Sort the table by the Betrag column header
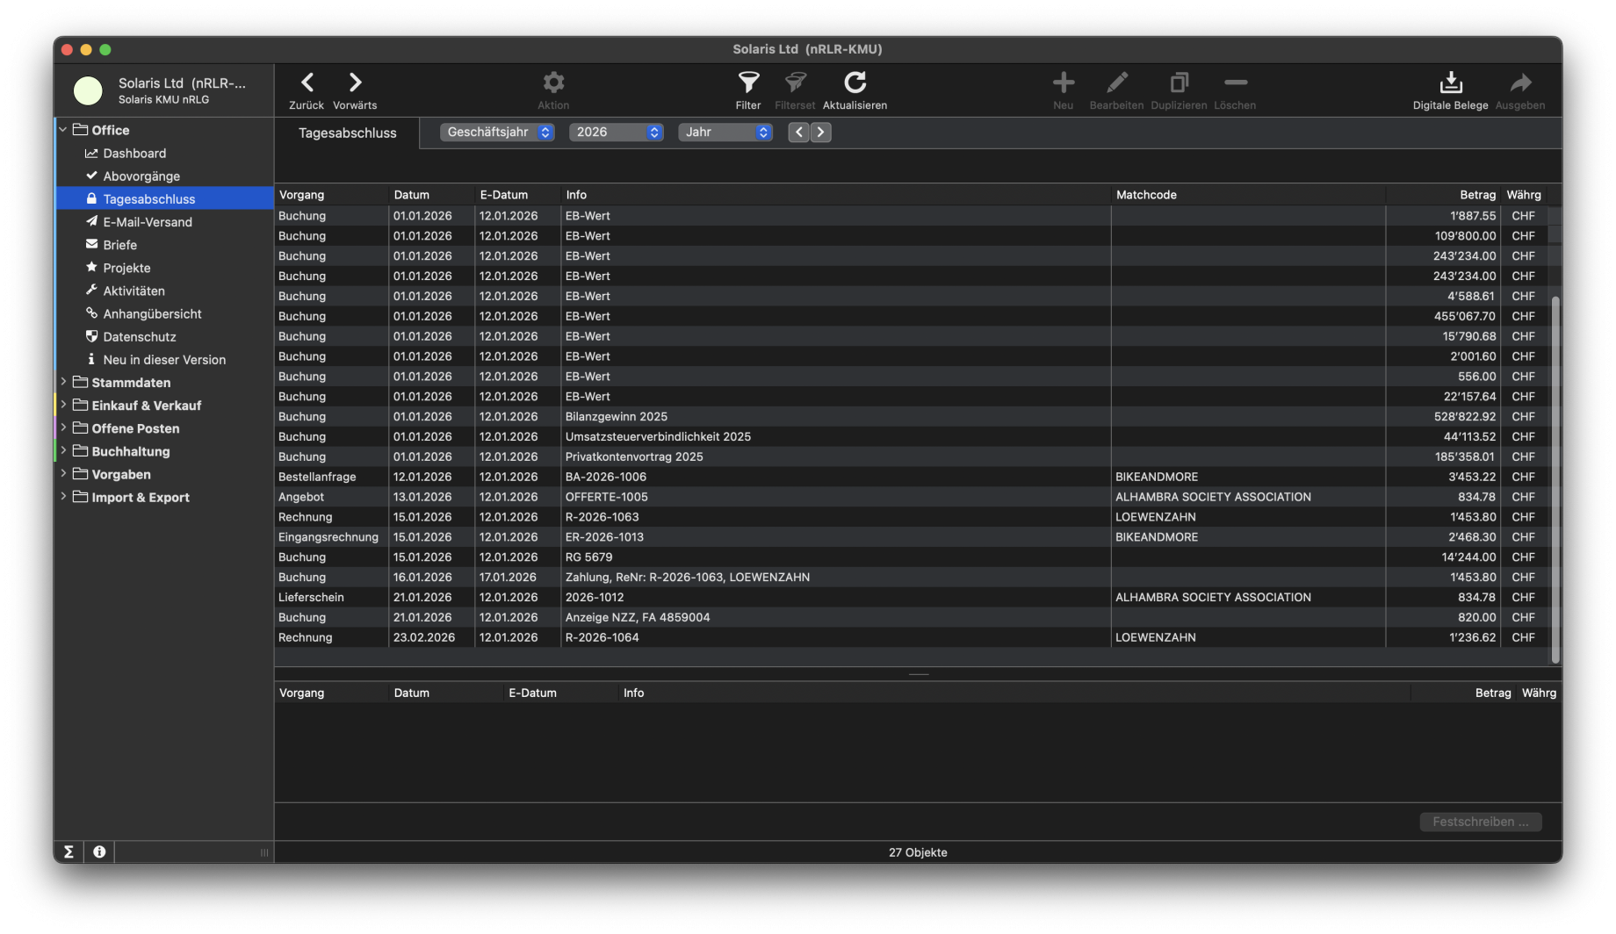 (1477, 195)
